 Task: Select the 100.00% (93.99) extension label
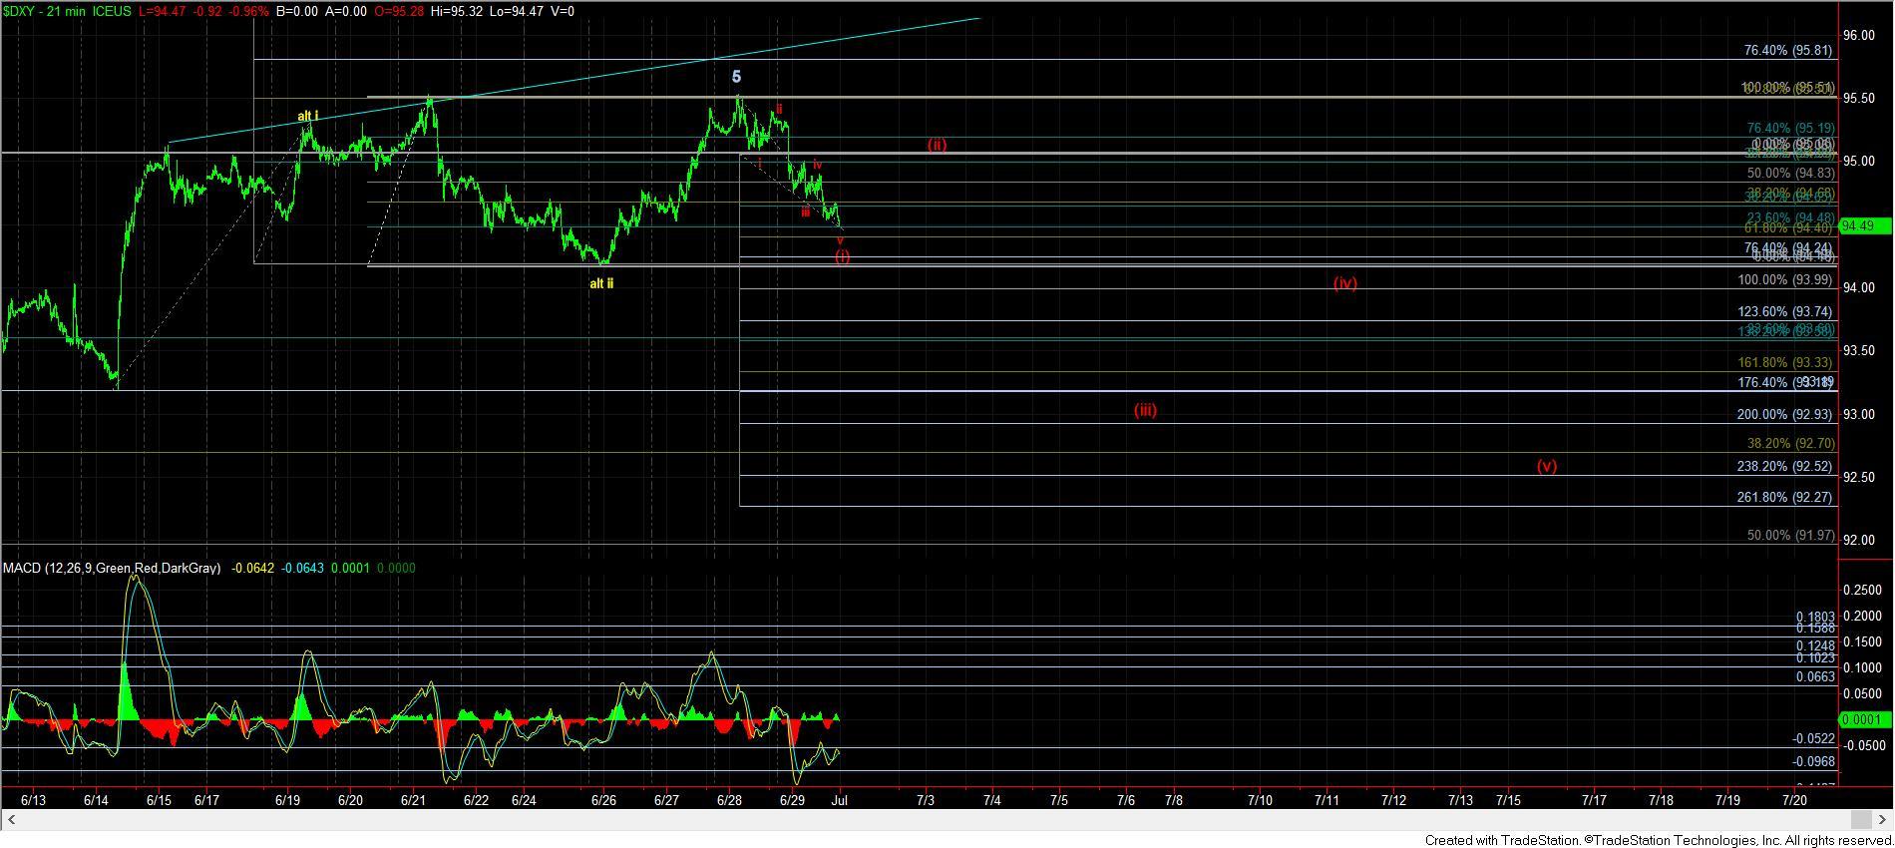point(1784,280)
